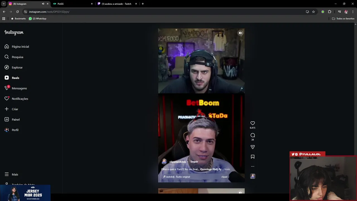Click the MIBR Jersey 2025 banner
Viewport: 357px width, 201px height.
tap(25, 193)
